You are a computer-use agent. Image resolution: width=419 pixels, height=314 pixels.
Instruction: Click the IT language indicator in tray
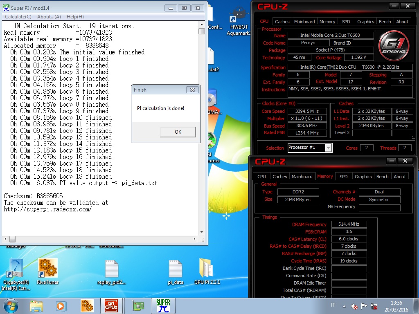[x=333, y=305]
